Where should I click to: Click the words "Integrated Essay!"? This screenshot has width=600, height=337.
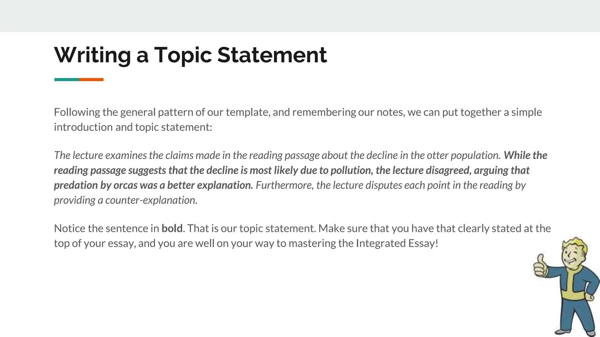coord(397,243)
